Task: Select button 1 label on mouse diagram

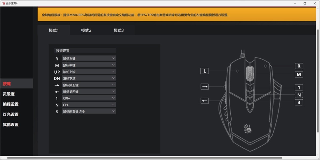Action: [299, 87]
